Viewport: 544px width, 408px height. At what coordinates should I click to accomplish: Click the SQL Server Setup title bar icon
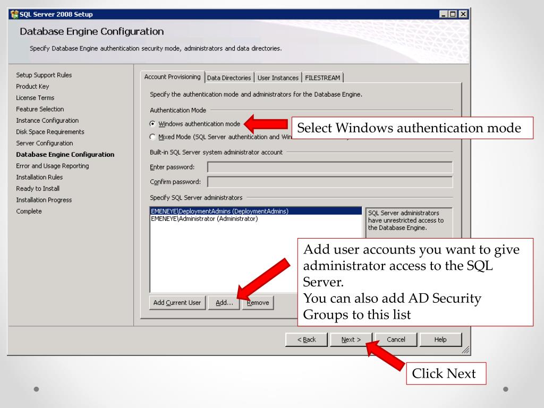14,14
